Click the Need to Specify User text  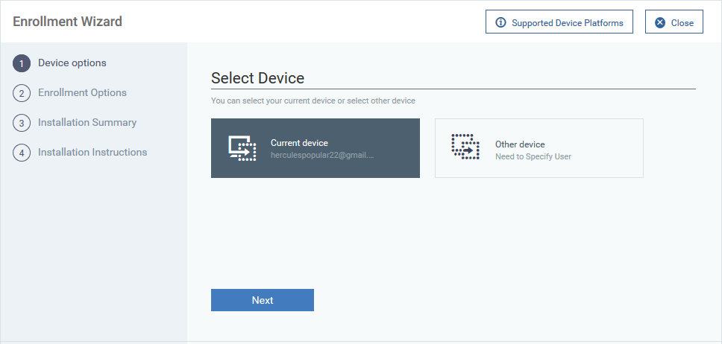click(x=533, y=157)
